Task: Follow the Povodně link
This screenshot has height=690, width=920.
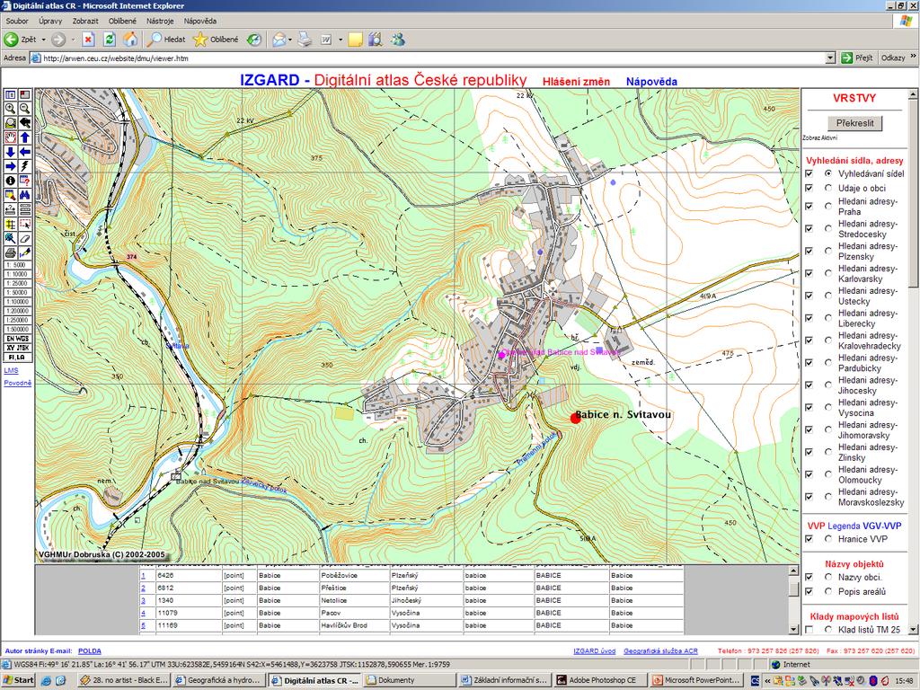Action: coord(18,383)
